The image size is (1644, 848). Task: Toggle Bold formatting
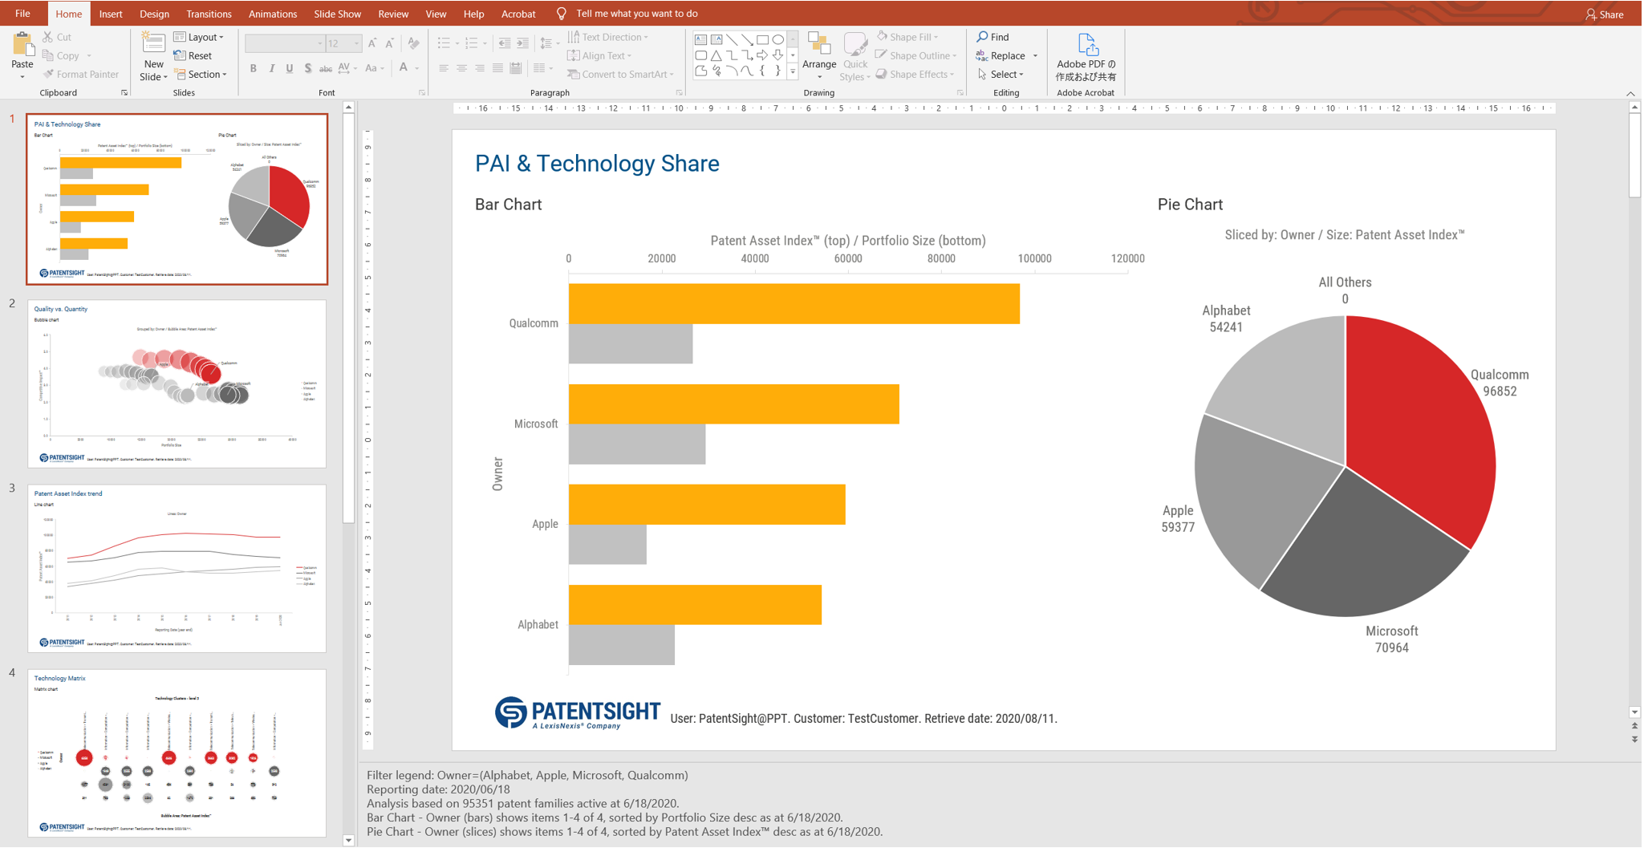pos(254,68)
